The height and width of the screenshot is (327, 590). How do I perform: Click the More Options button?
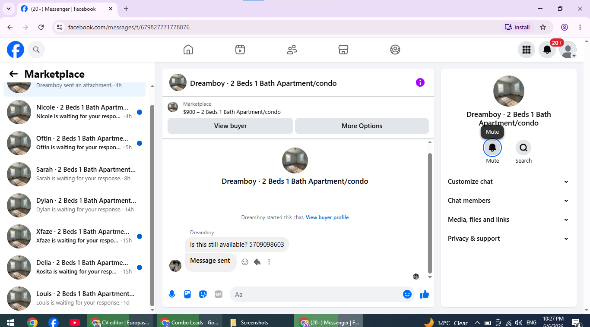362,126
